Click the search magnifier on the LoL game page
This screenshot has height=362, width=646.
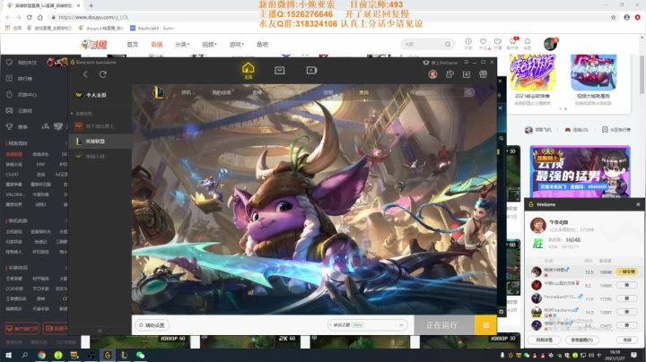tap(469, 92)
